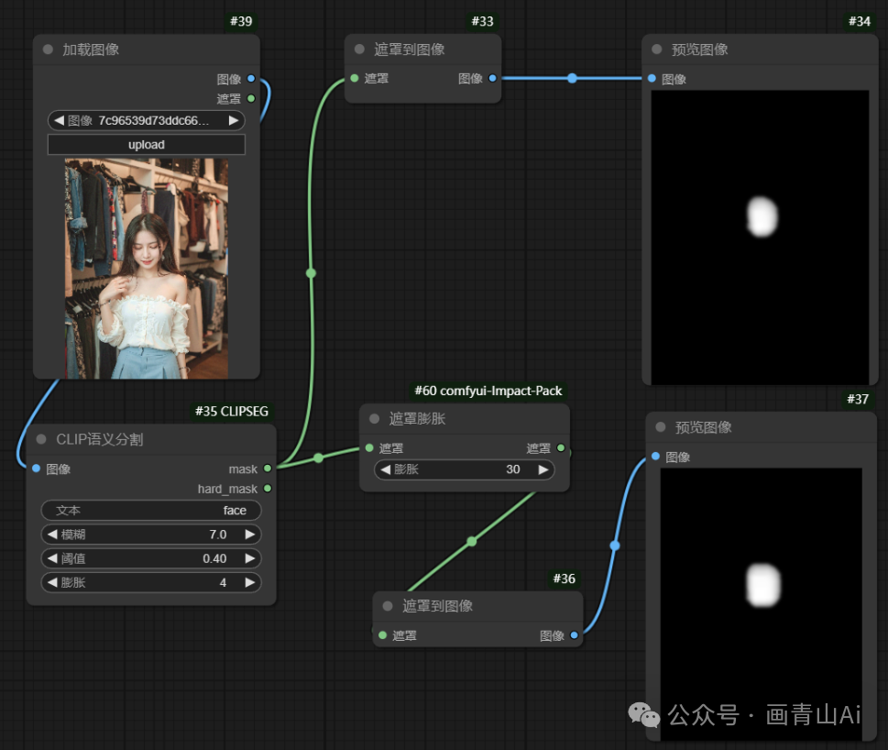Select next image with the right arrow
Viewport: 888px width, 750px height.
(x=234, y=121)
